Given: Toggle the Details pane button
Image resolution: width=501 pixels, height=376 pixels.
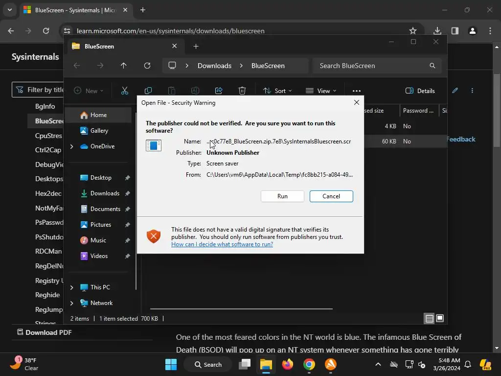Looking at the screenshot, I should coord(420,91).
